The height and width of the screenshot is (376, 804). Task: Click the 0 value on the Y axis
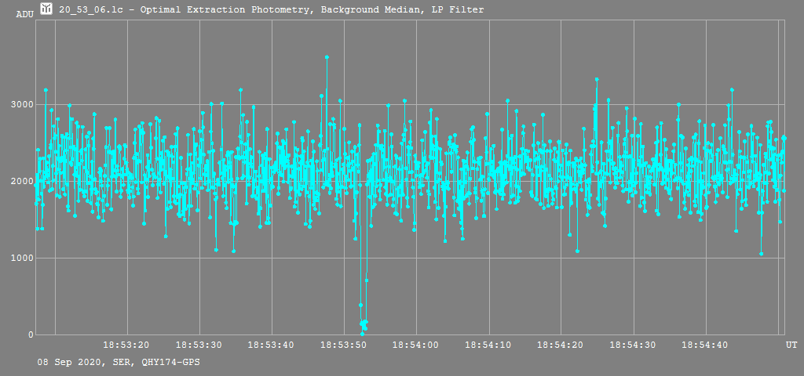point(31,334)
